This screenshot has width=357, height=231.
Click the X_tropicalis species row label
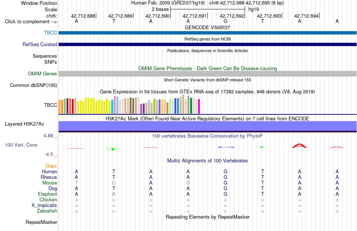point(44,205)
